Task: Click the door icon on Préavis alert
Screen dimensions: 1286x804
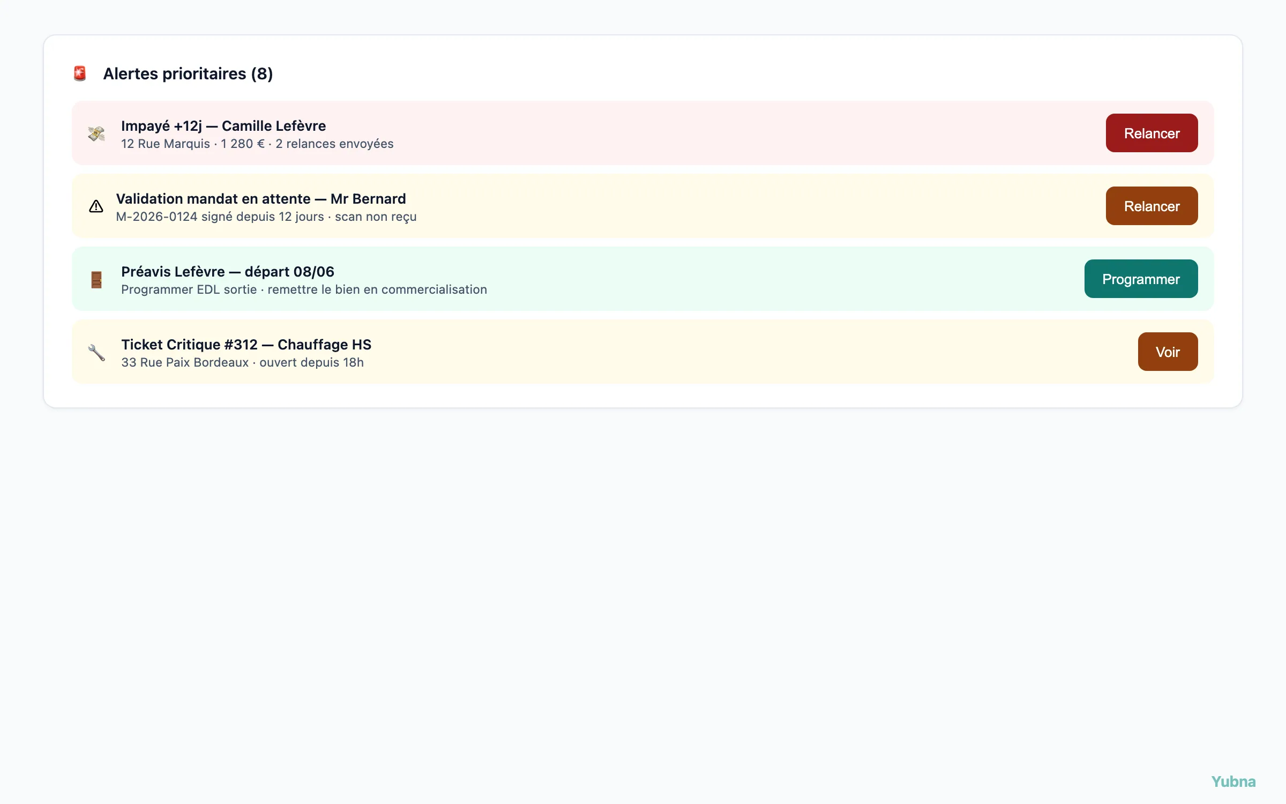Action: click(96, 279)
